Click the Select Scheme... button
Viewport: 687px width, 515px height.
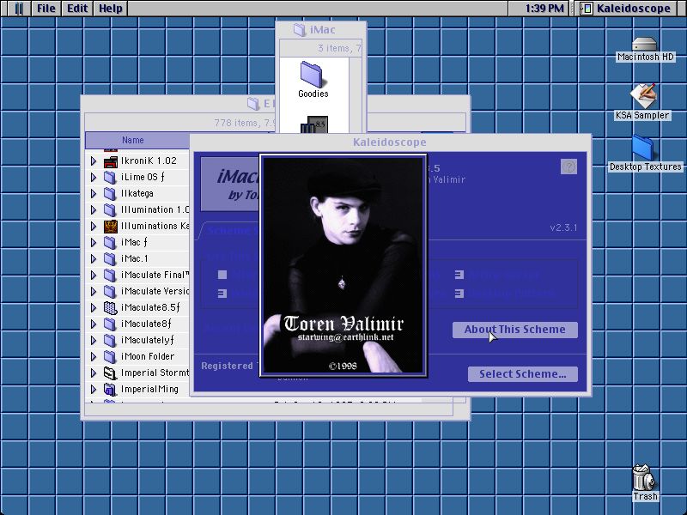(x=523, y=374)
